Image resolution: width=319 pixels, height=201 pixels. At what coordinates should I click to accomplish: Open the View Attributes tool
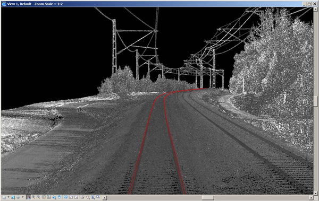point(4,197)
